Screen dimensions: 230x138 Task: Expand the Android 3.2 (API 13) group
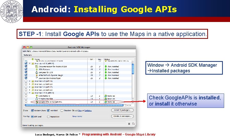(30, 84)
